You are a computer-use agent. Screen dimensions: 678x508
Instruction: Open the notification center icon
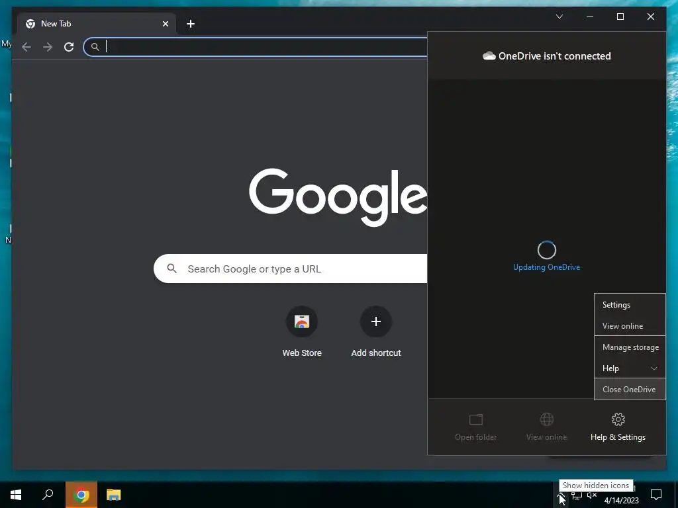pyautogui.click(x=656, y=495)
